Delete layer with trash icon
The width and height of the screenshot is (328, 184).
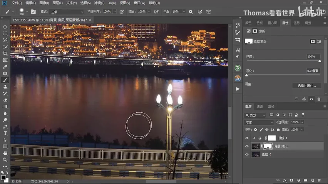coord(319,180)
